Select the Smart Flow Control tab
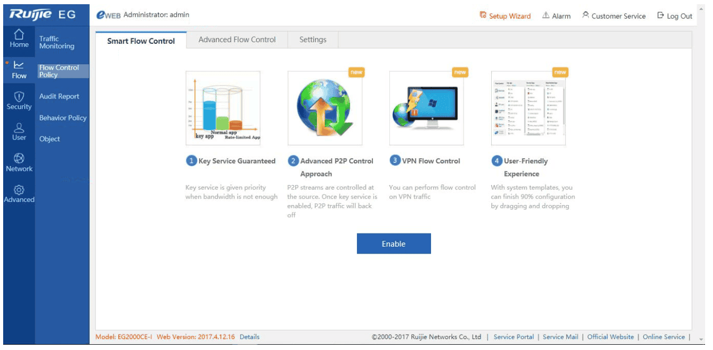The width and height of the screenshot is (713, 350). [139, 41]
